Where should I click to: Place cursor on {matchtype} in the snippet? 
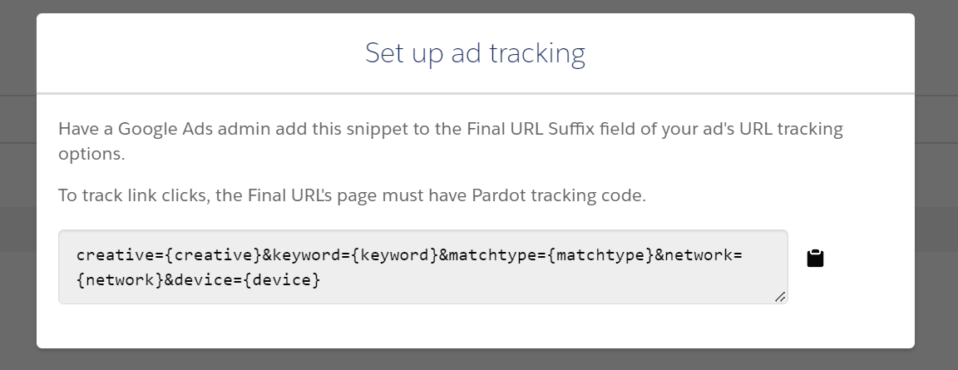601,255
